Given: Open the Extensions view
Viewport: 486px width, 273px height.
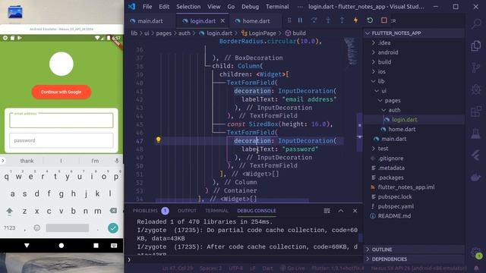Looking at the screenshot, I should coord(476,111).
